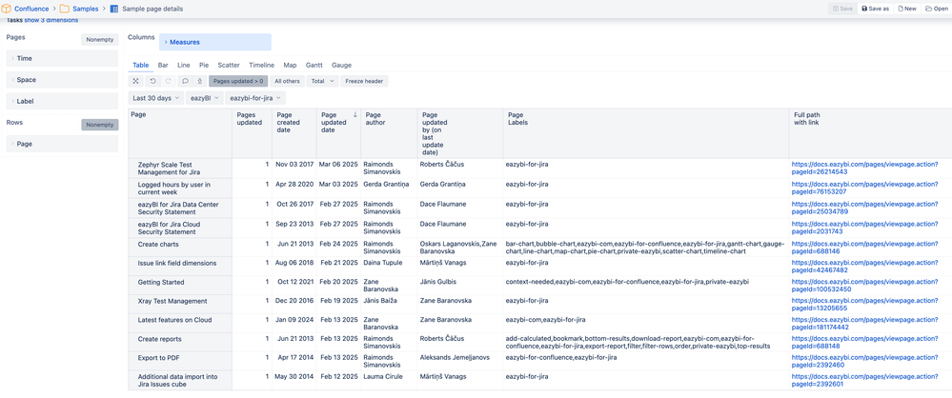Open link with pageId=26214543

[x=864, y=169]
